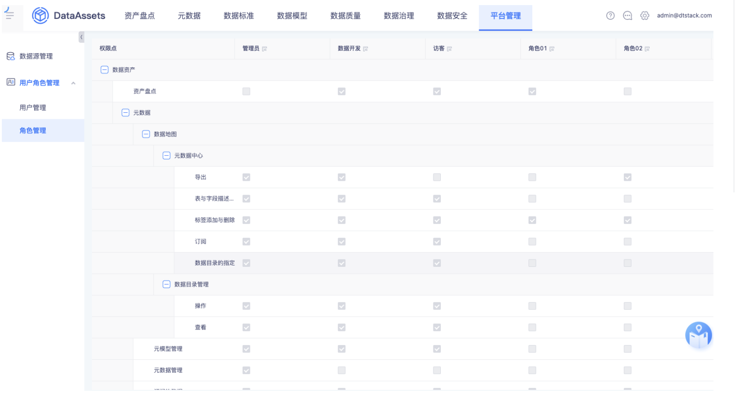743x407 pixels.
Task: Click the edit icon next to 角色02
Action: coord(647,49)
